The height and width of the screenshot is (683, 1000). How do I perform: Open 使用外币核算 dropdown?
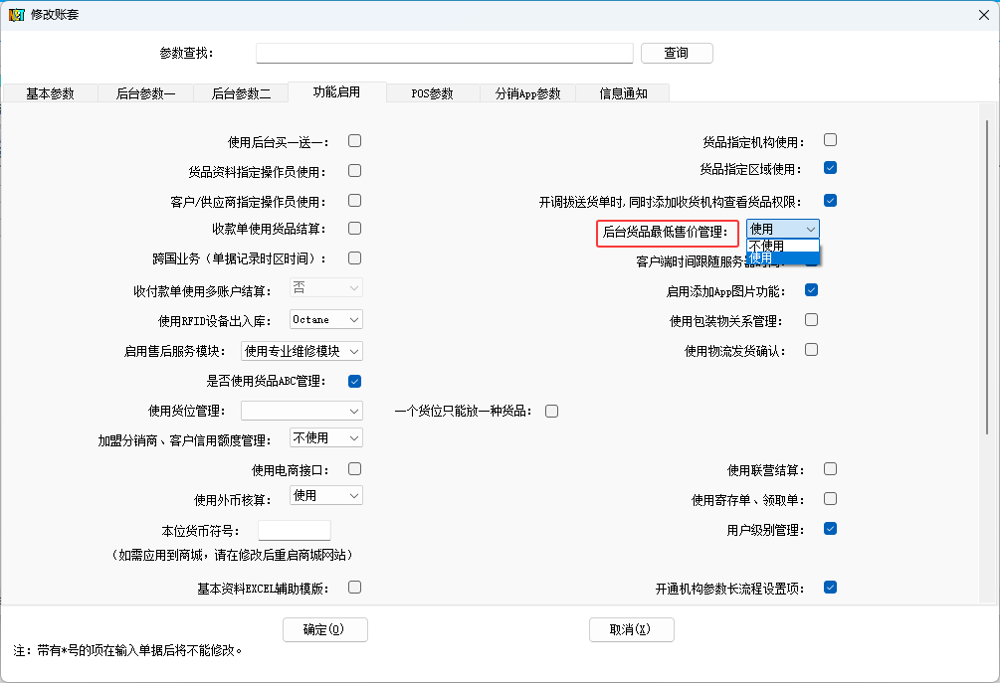(x=326, y=496)
